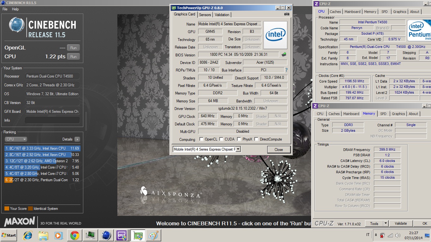Click the Start button

9,235
